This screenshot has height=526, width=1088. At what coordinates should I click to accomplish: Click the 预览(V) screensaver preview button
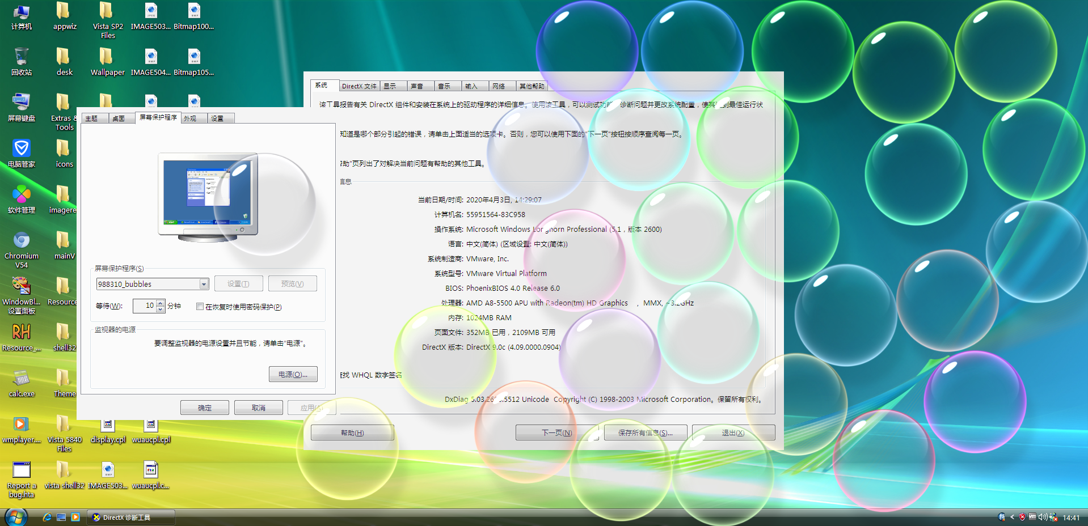(x=293, y=283)
